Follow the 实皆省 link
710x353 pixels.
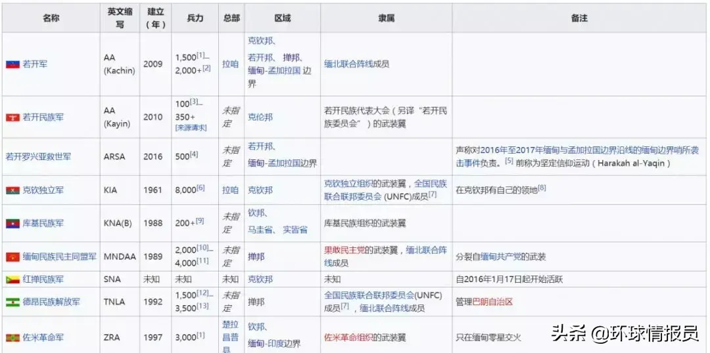pyautogui.click(x=295, y=230)
